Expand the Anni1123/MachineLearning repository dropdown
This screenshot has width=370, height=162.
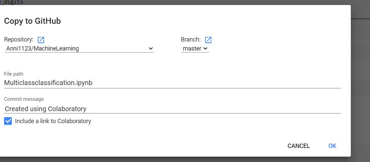coord(79,49)
